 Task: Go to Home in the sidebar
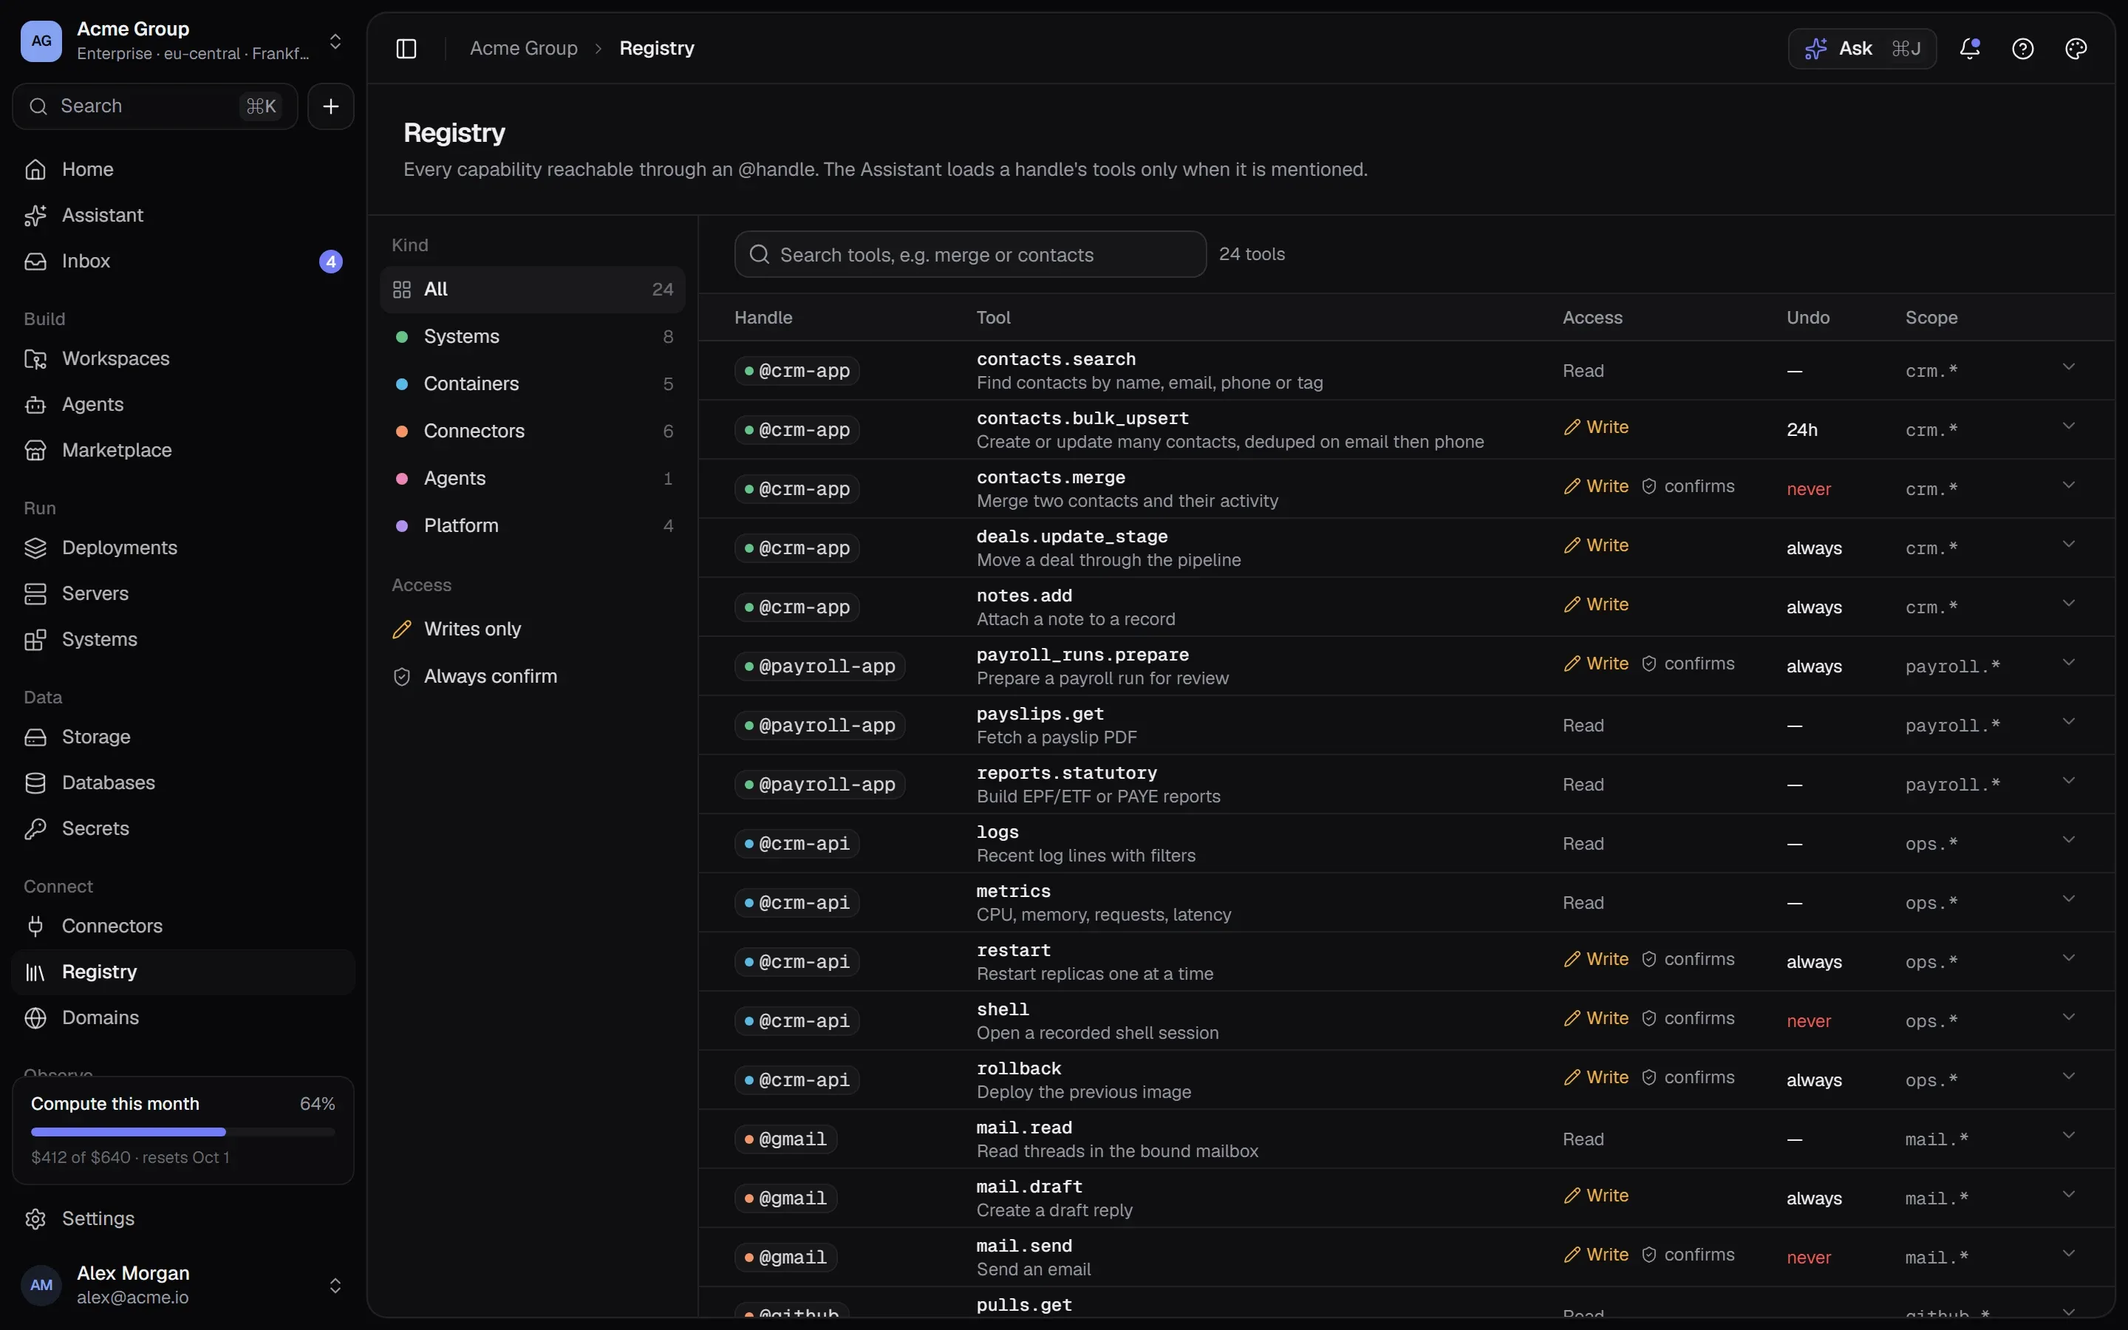[x=183, y=169]
